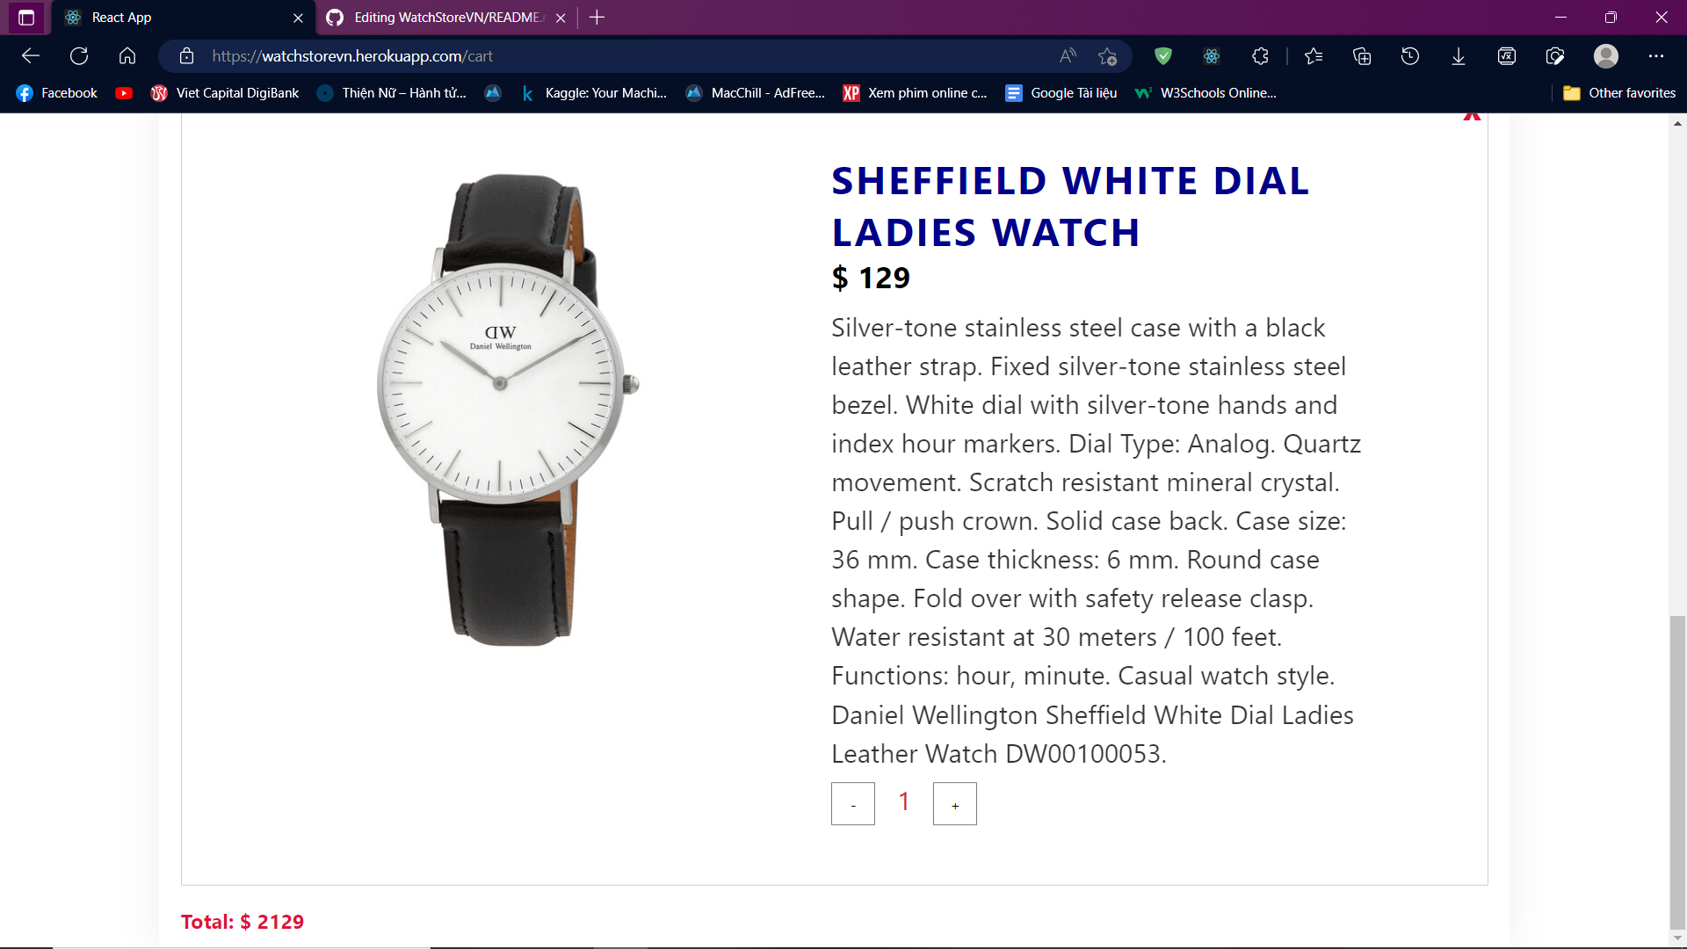Click the page vertical scrollbar thumb
1687x949 pixels.
tap(1677, 772)
